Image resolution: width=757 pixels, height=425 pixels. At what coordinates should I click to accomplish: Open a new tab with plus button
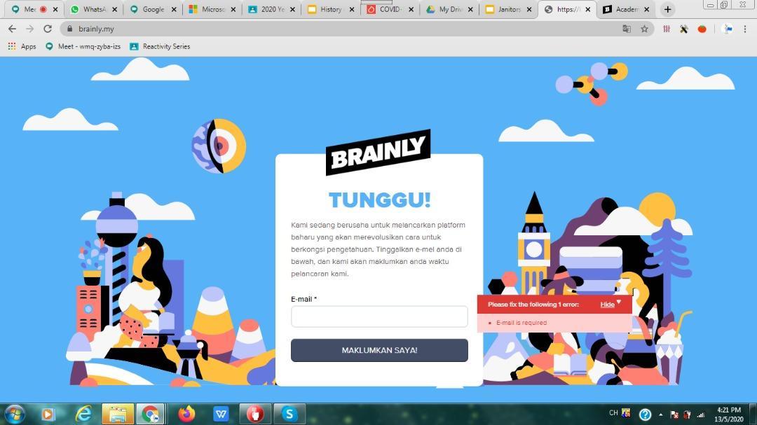pos(668,9)
